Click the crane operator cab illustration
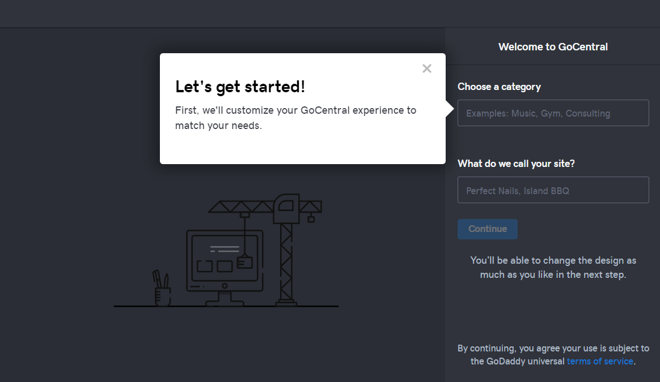The image size is (660, 382). [x=285, y=208]
